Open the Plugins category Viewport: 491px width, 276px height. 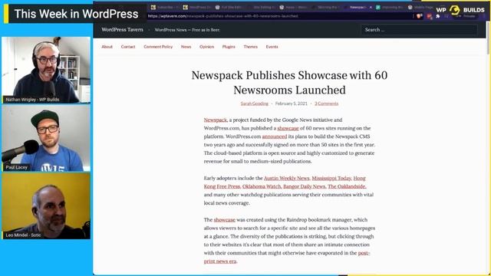(229, 47)
